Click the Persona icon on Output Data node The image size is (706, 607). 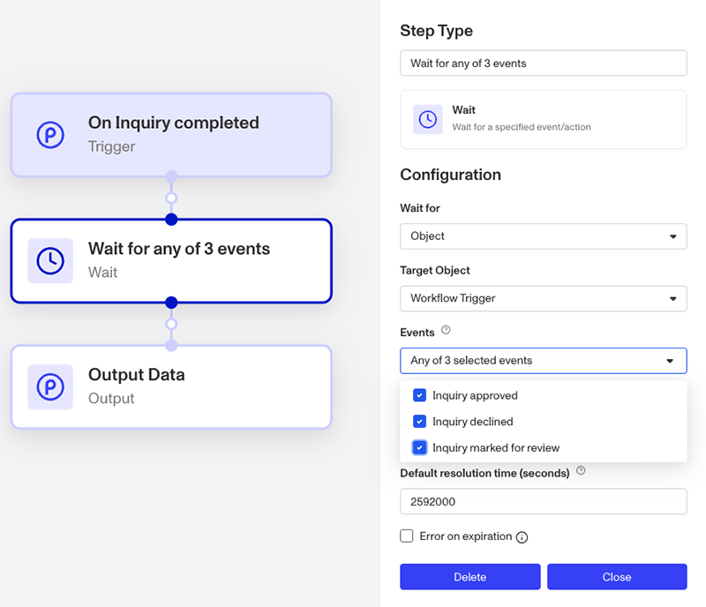(x=50, y=386)
